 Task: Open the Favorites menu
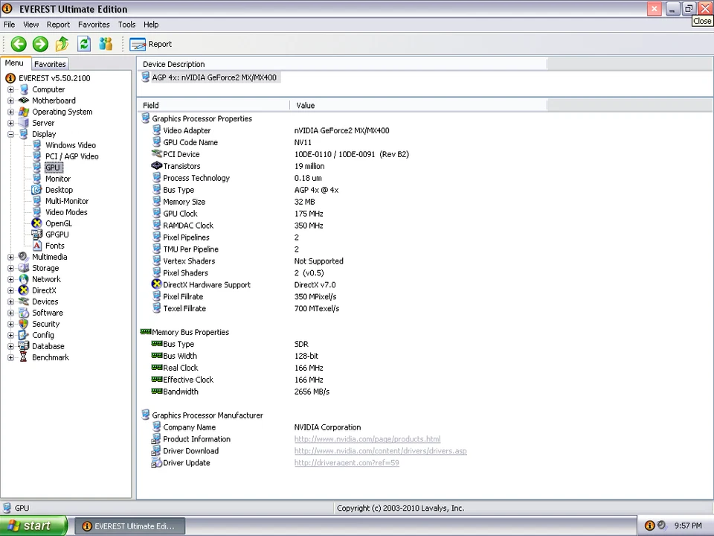(x=94, y=25)
